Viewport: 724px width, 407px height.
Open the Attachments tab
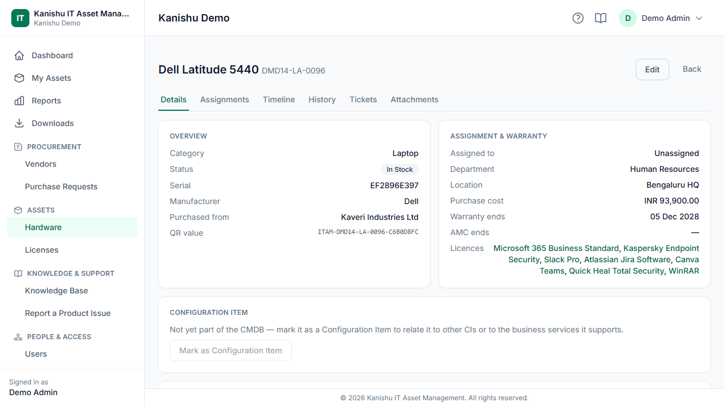415,99
